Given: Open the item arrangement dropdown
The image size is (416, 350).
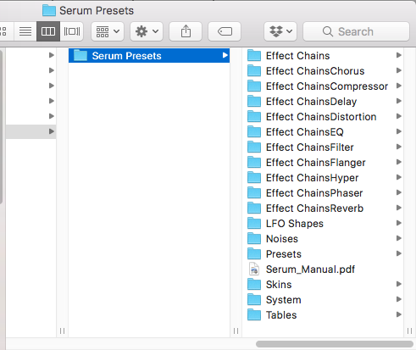Looking at the screenshot, I should (108, 31).
